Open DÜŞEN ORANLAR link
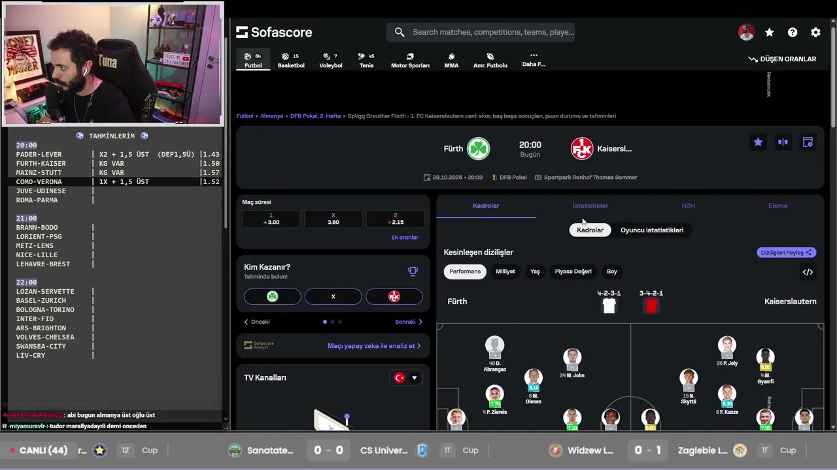837x470 pixels. (782, 59)
